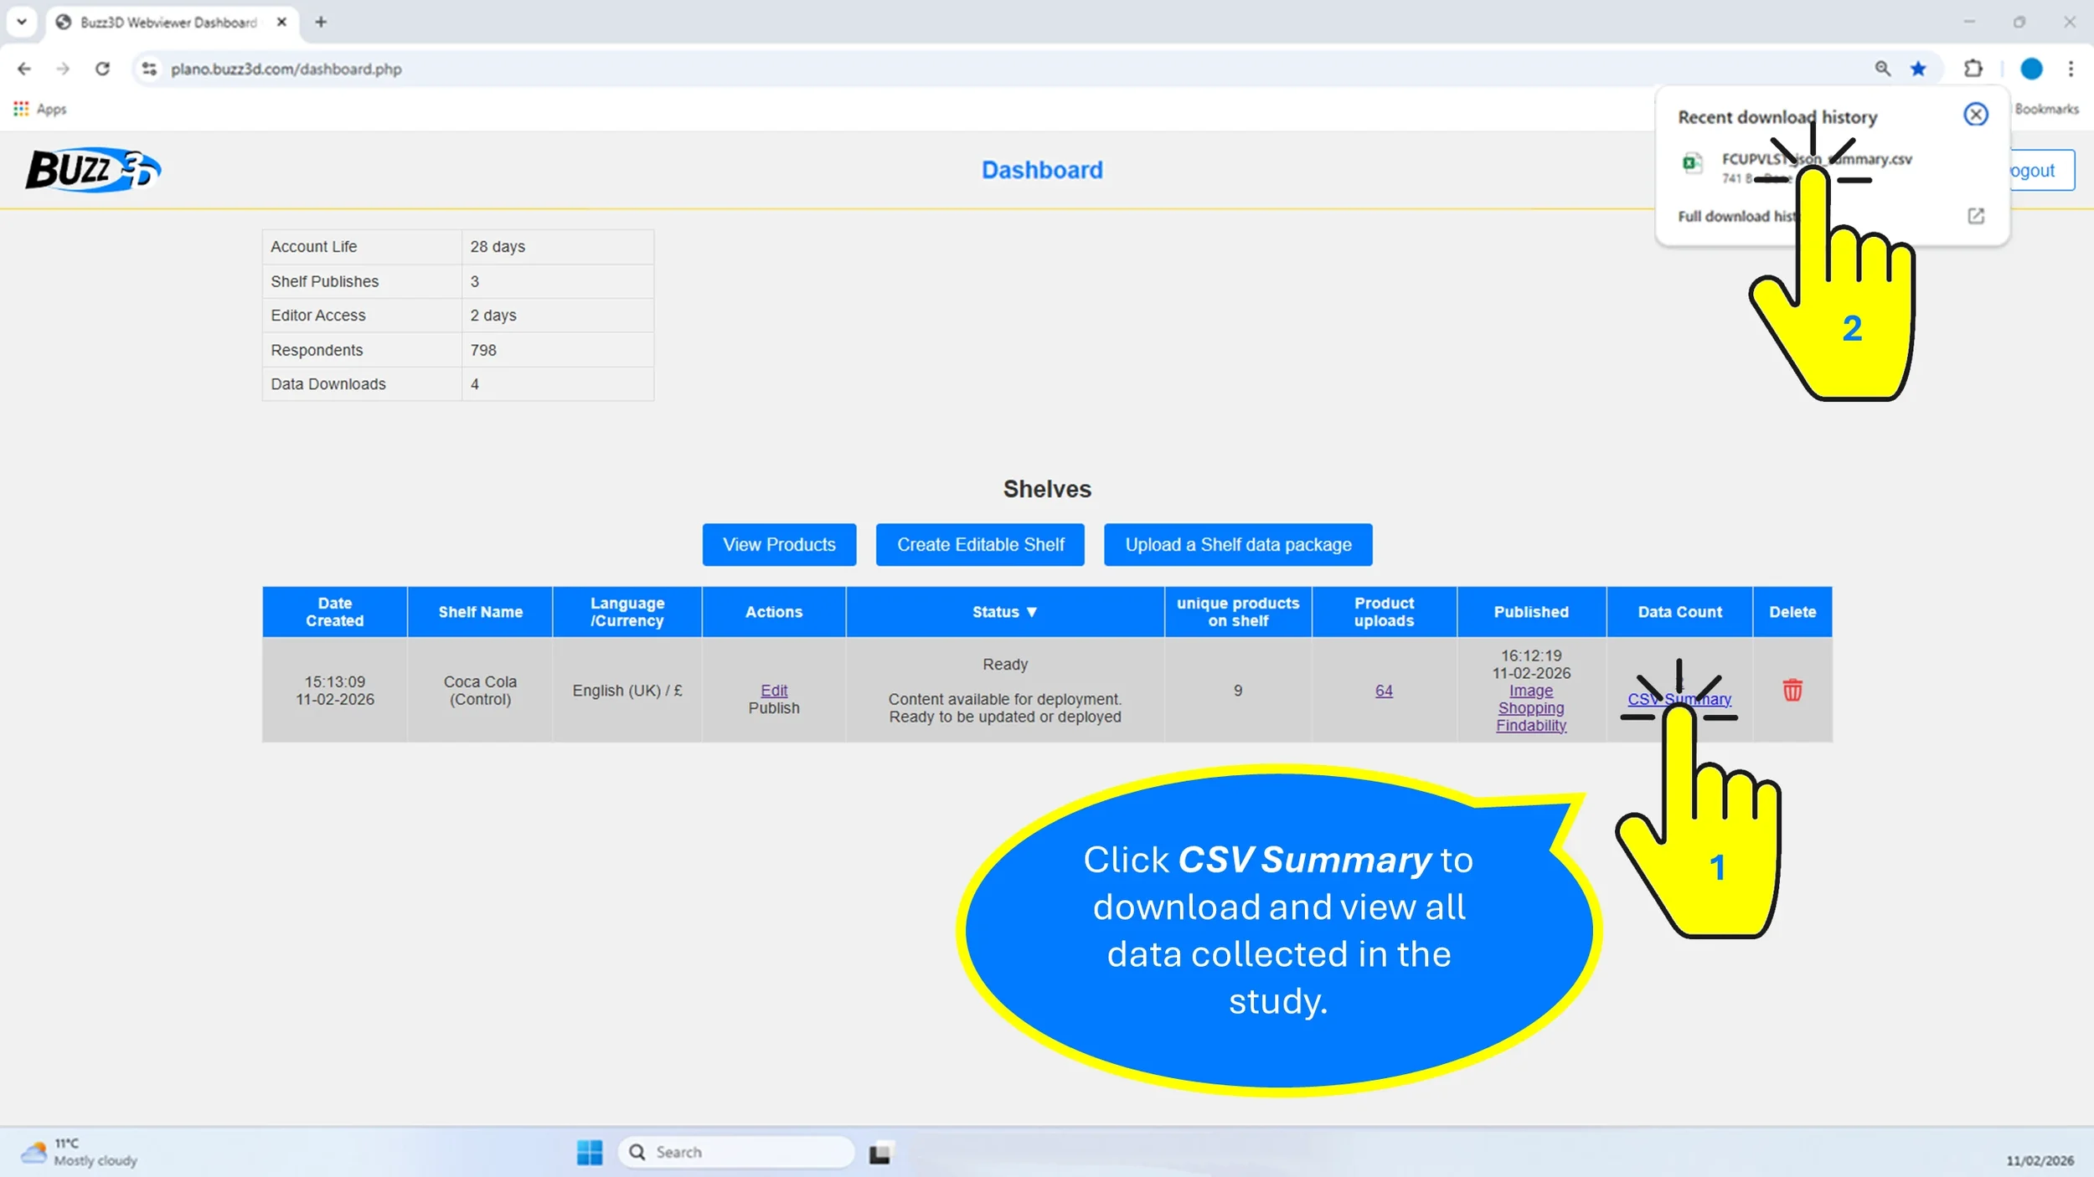
Task: Click View Products button
Action: [x=779, y=544]
